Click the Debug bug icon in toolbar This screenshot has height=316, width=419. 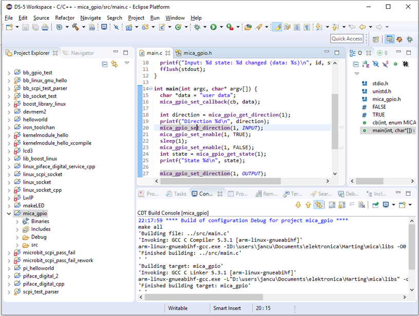point(197,27)
